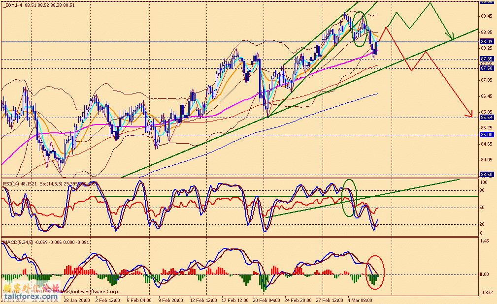Select the 80 level on the RSI scale
Viewport: 497px width, 304px height.
point(482,190)
